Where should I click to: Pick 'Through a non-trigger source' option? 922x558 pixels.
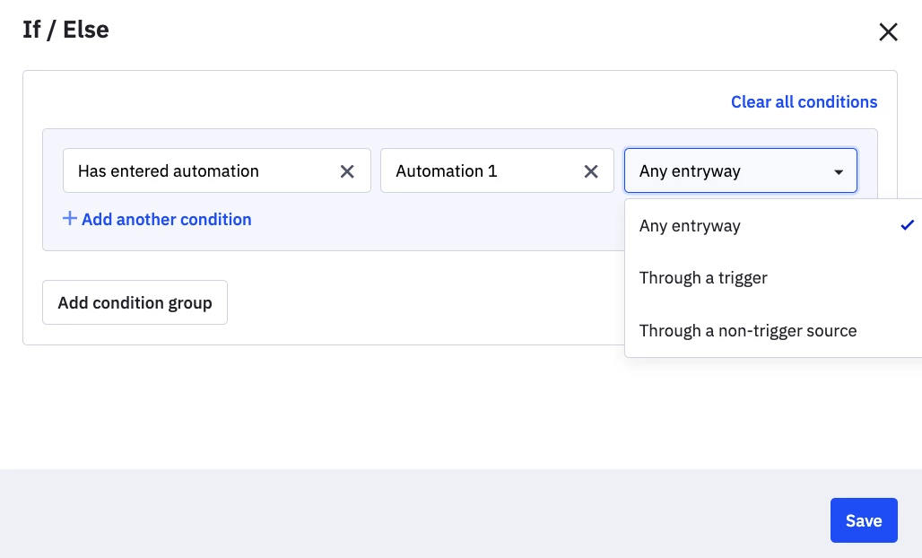pyautogui.click(x=748, y=331)
